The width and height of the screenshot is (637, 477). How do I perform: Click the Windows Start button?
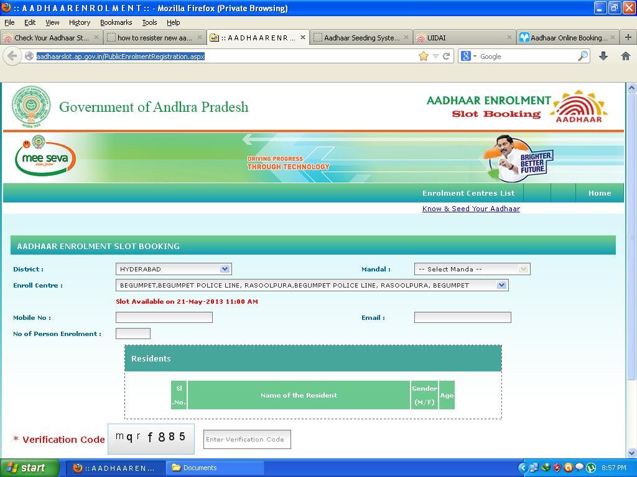pos(29,468)
